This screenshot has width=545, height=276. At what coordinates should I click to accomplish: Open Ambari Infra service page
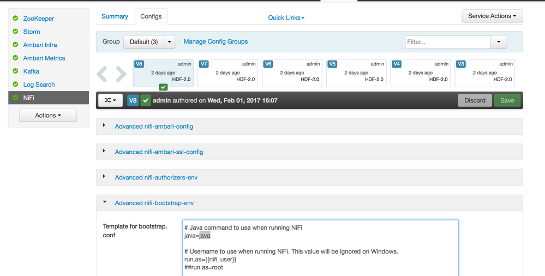click(40, 45)
